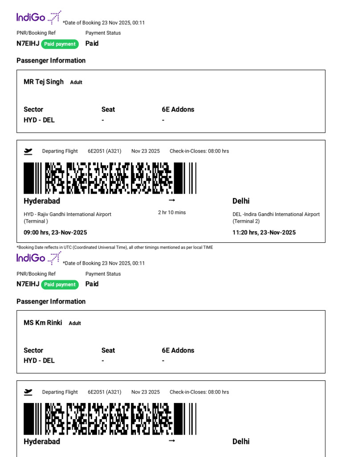Click the 09:00 hrs departure time

(x=55, y=233)
